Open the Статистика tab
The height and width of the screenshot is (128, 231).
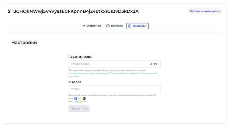[x=91, y=26]
